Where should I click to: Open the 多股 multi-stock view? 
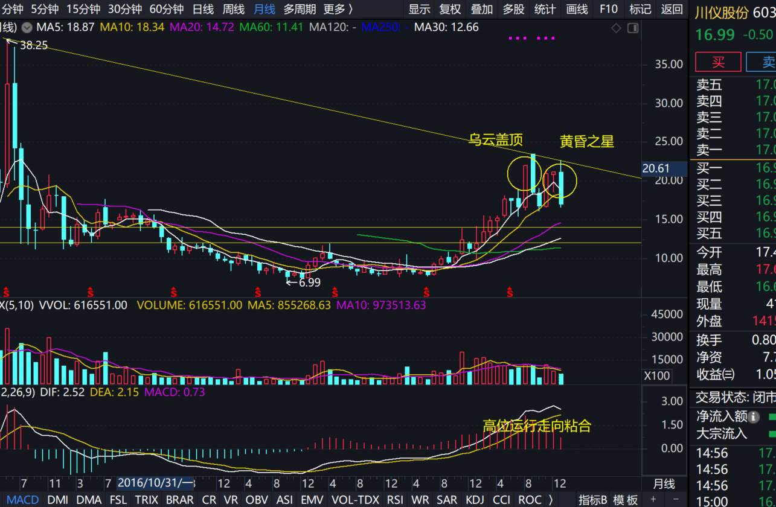click(513, 9)
